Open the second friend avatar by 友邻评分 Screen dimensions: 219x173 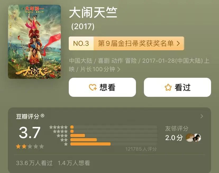[x=197, y=138]
